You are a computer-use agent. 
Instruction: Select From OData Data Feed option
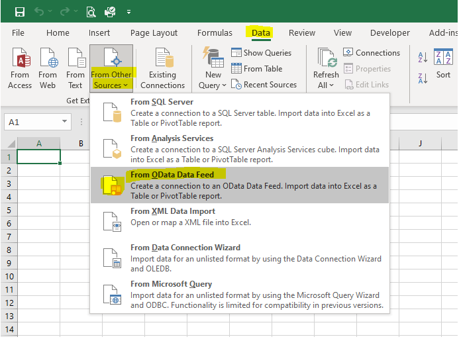coord(240,185)
